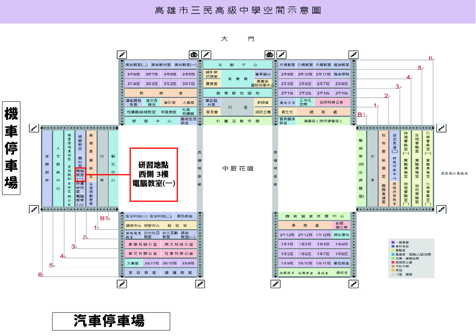The height and width of the screenshot is (336, 476).
Task: Select the 人事室 room
Action: click(x=188, y=103)
